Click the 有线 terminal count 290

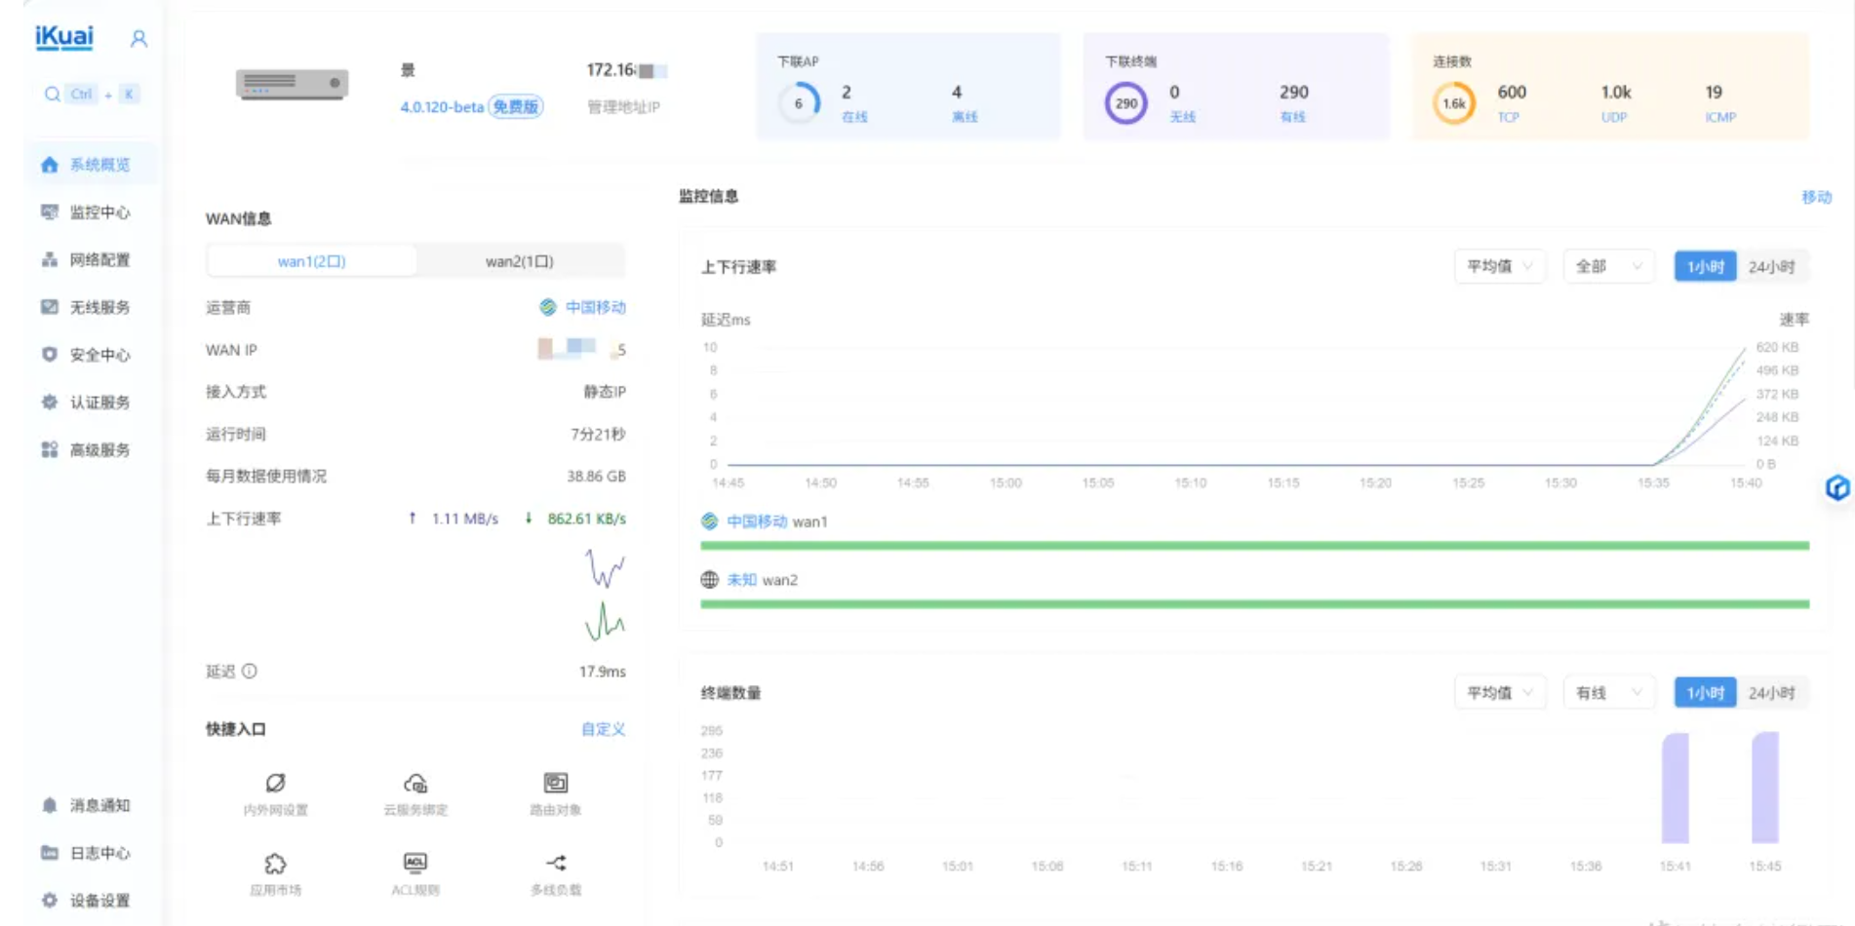pyautogui.click(x=1294, y=92)
